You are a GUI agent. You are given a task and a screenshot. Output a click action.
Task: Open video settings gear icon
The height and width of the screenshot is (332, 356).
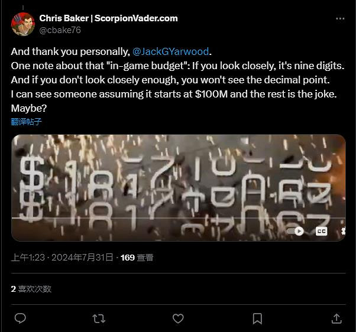(343, 231)
